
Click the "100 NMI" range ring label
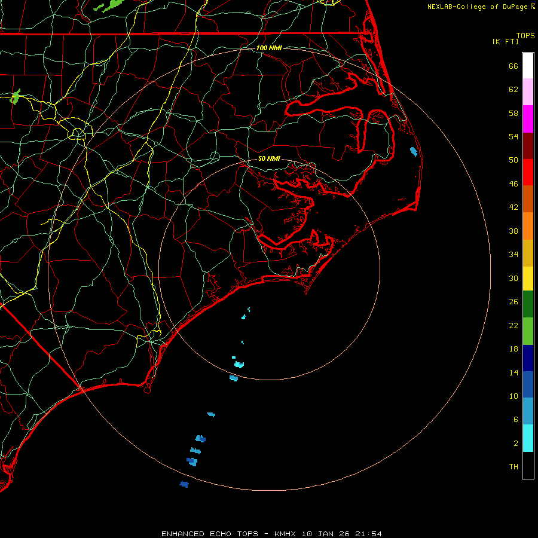269,48
